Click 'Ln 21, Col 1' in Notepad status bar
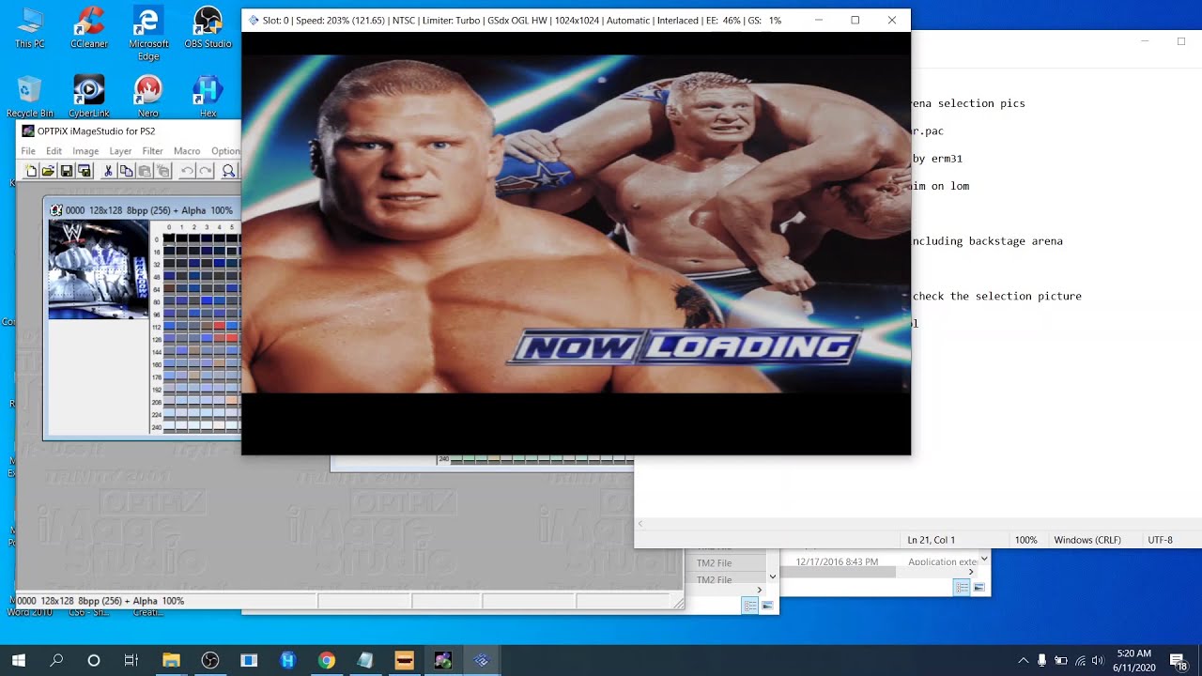This screenshot has height=676, width=1202. coord(931,540)
